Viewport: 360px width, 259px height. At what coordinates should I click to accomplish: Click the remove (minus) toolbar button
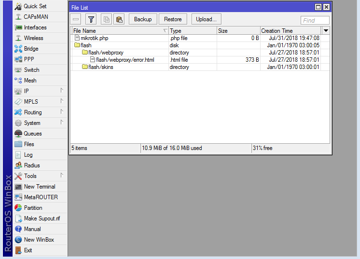click(76, 19)
